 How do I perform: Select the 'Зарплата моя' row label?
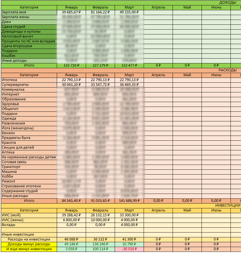tap(29, 12)
